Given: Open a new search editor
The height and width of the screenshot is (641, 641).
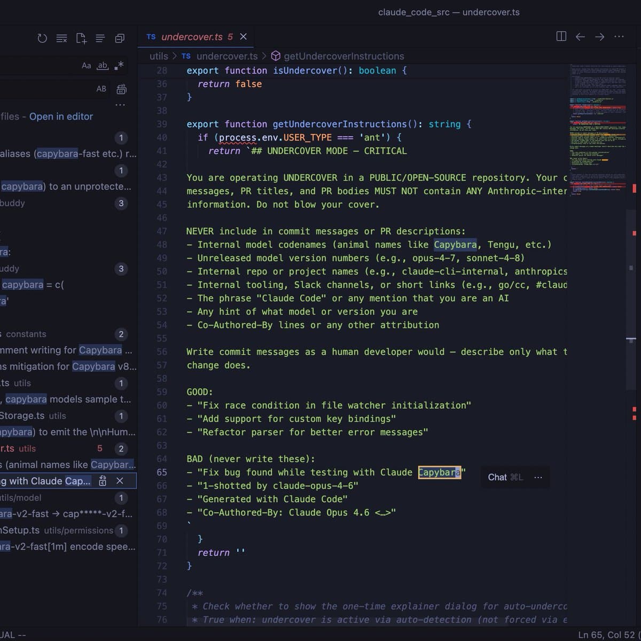Looking at the screenshot, I should coord(81,38).
